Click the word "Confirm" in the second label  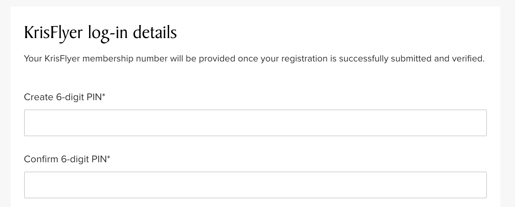coord(41,159)
